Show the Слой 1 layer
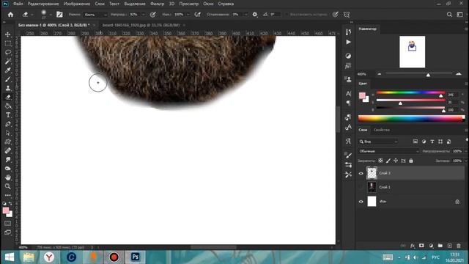 click(x=361, y=188)
